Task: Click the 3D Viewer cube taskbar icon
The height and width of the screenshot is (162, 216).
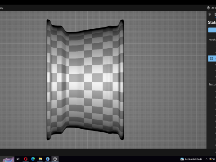Action: point(55,159)
